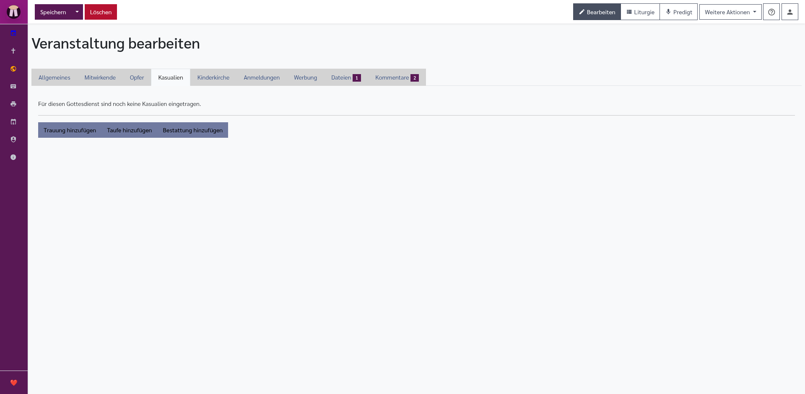
Task: Switch to the Werbung tab
Action: tap(305, 77)
